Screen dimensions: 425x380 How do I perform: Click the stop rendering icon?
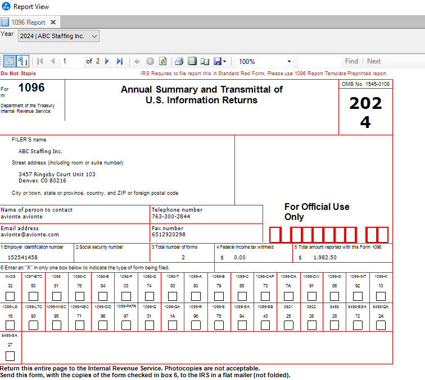pyautogui.click(x=150, y=61)
